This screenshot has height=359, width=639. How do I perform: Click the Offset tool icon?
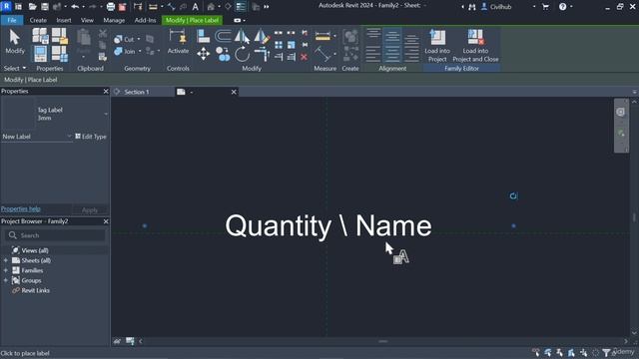(x=223, y=36)
